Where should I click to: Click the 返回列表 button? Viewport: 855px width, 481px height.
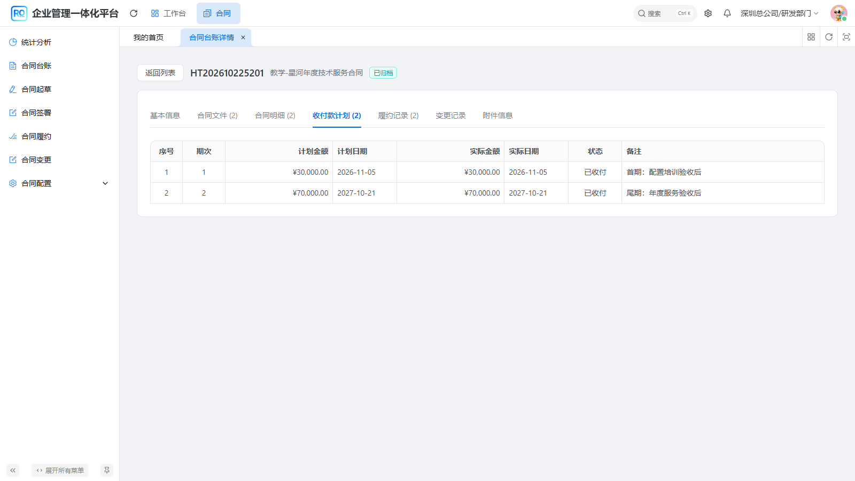click(160, 73)
